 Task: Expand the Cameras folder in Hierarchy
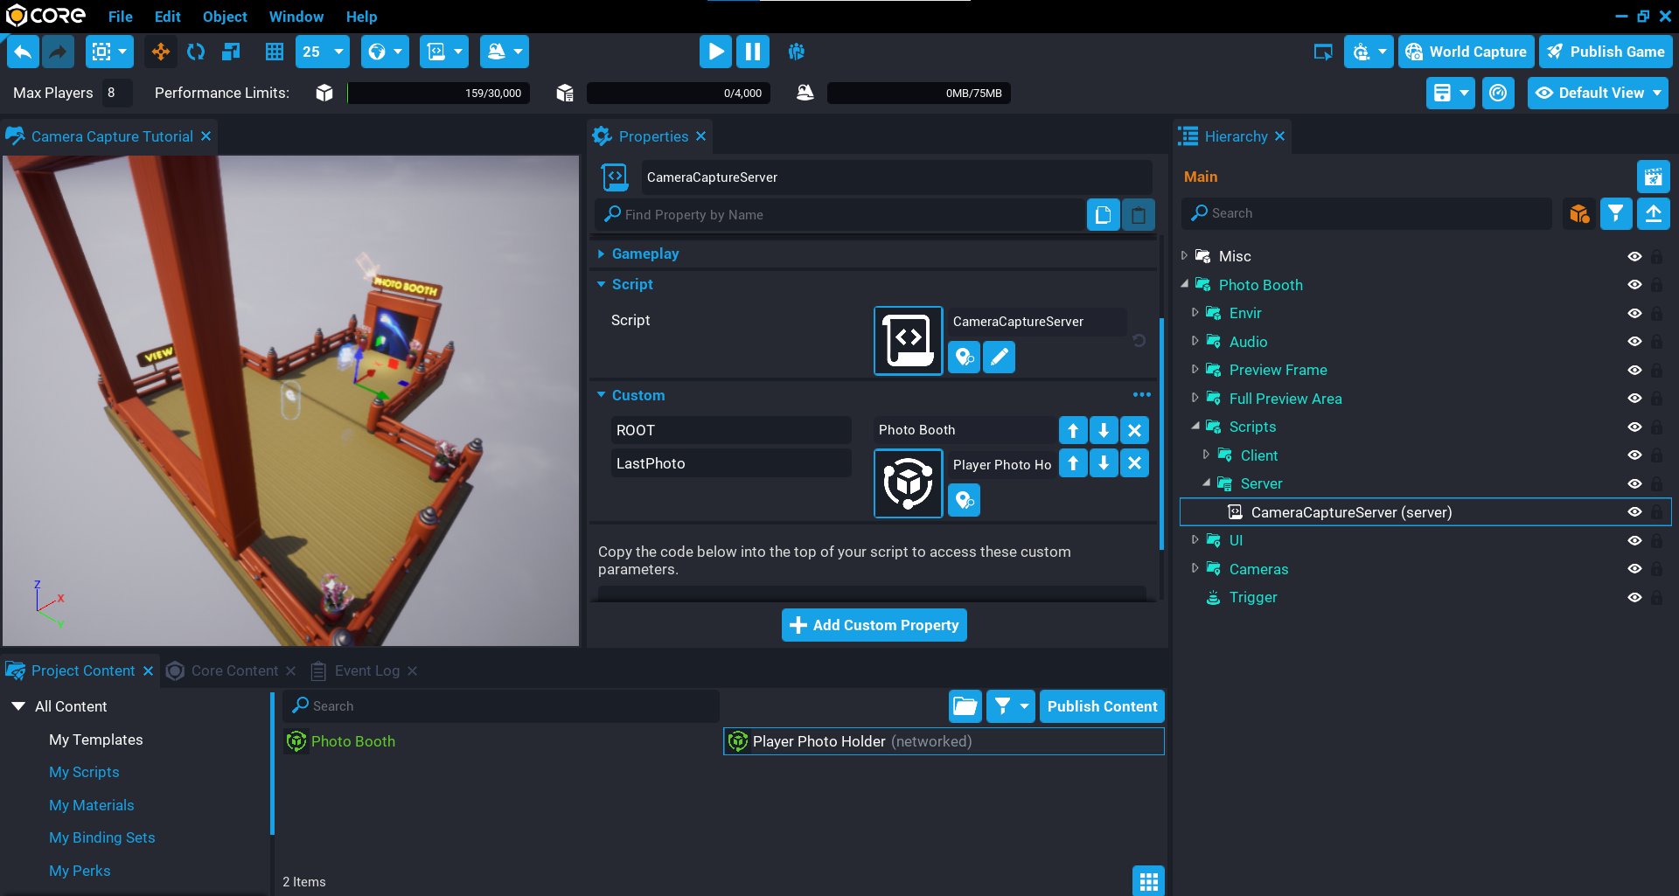(1195, 569)
